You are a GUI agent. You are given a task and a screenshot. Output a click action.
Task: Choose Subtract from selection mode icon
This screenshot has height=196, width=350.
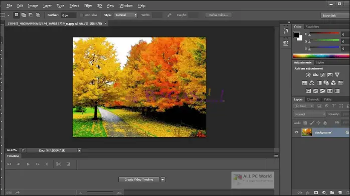point(31,15)
